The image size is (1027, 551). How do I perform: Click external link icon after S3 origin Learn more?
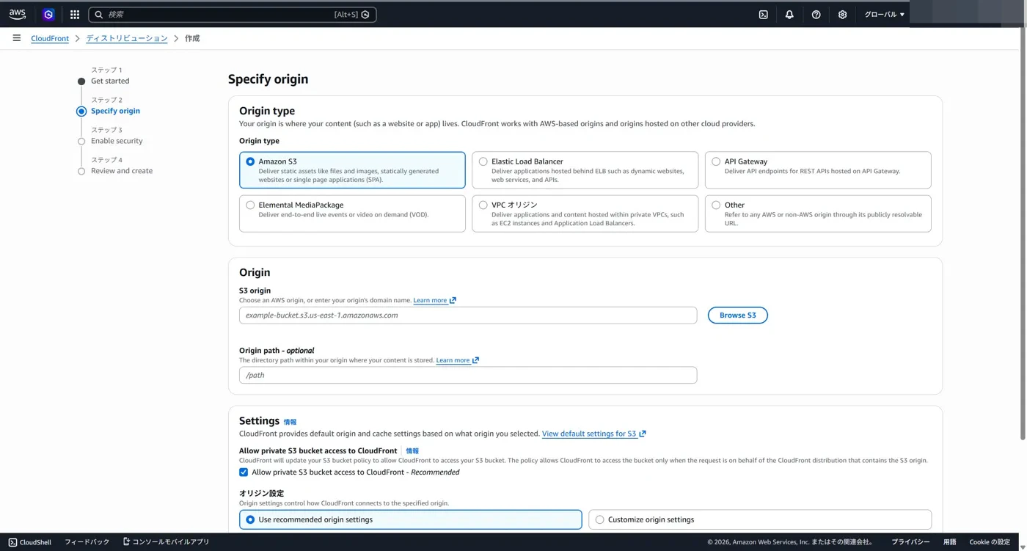point(453,300)
